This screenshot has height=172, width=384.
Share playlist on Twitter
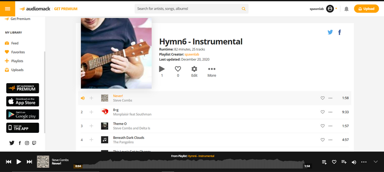point(330,32)
